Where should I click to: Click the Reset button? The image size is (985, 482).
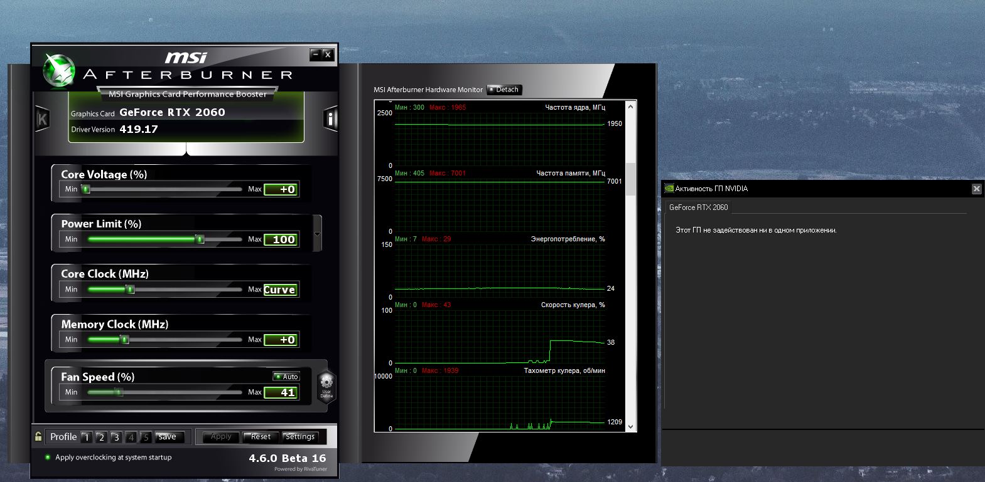(261, 437)
